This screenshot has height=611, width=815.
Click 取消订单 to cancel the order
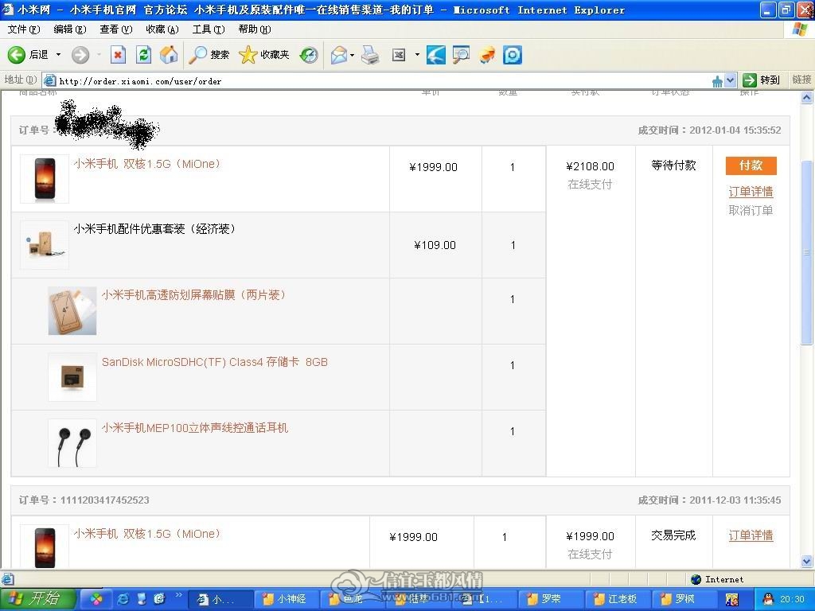pyautogui.click(x=751, y=210)
